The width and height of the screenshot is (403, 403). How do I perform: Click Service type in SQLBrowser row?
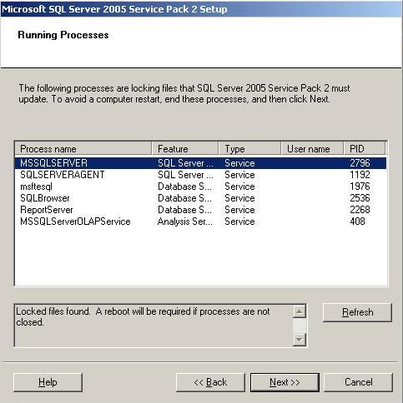[239, 198]
